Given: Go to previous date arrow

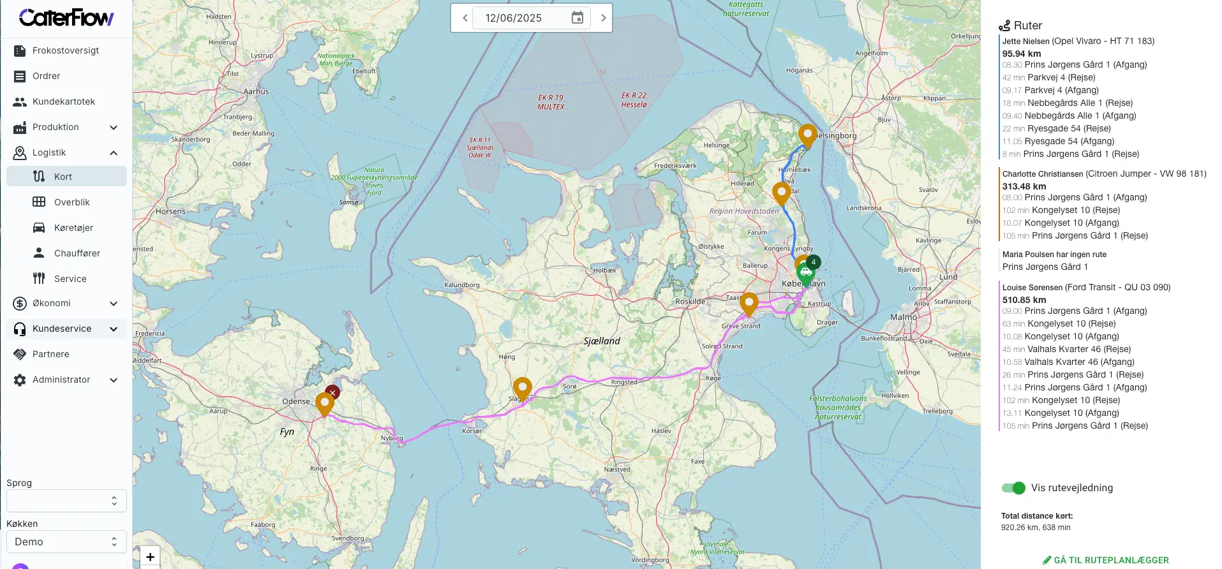Looking at the screenshot, I should point(465,18).
